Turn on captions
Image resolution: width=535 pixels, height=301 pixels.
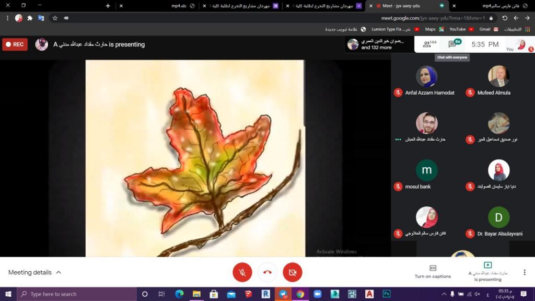pyautogui.click(x=433, y=271)
